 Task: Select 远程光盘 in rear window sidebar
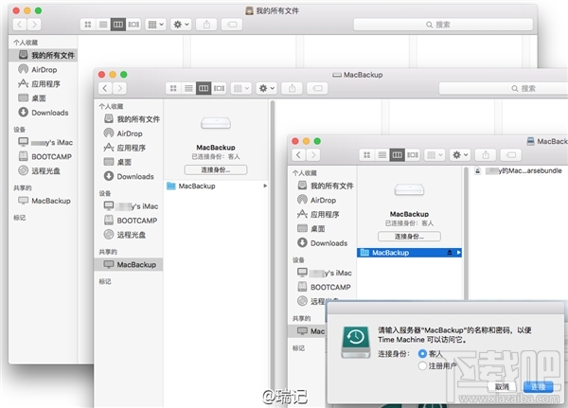(x=45, y=170)
